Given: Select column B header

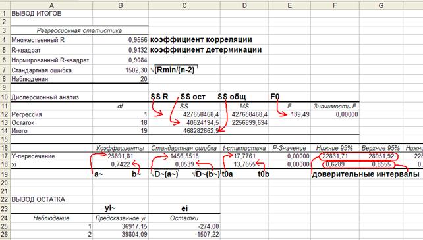Looking at the screenshot, I should [121, 5].
